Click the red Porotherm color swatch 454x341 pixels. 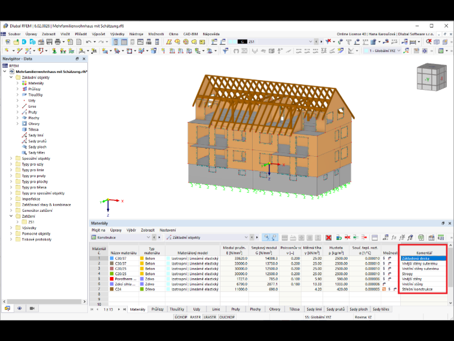pyautogui.click(x=112, y=279)
